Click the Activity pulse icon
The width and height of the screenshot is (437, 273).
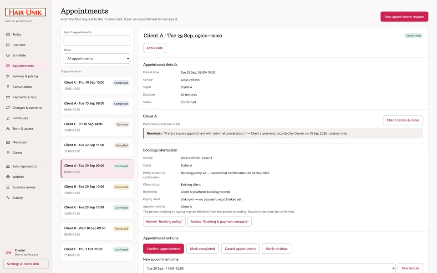[x=8, y=197]
